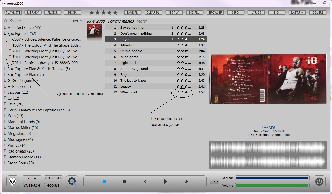This screenshot has width=332, height=194.
Task: Expand the A Perfect Circle artist node
Action: pos(5,27)
